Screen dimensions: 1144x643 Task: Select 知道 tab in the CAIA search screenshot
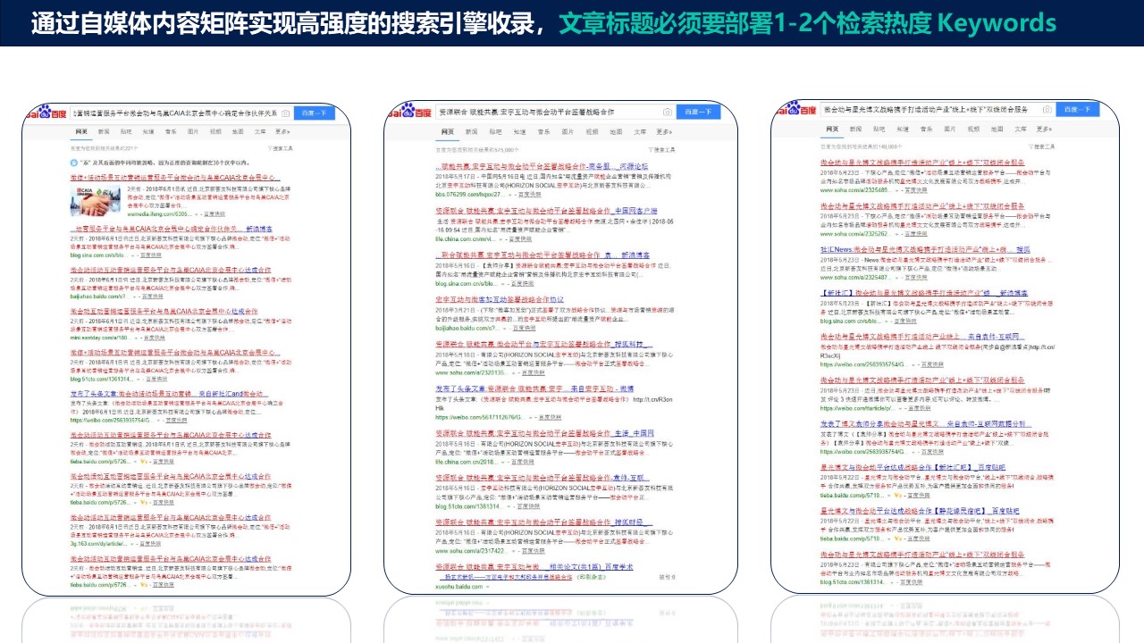coord(148,131)
